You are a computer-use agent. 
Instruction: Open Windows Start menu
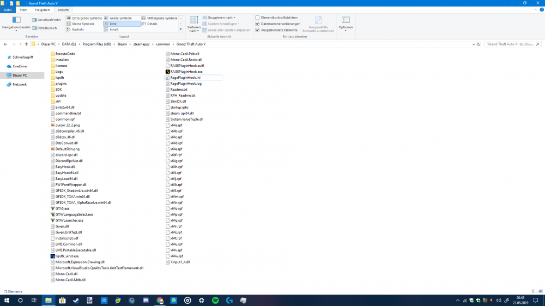pyautogui.click(x=7, y=301)
